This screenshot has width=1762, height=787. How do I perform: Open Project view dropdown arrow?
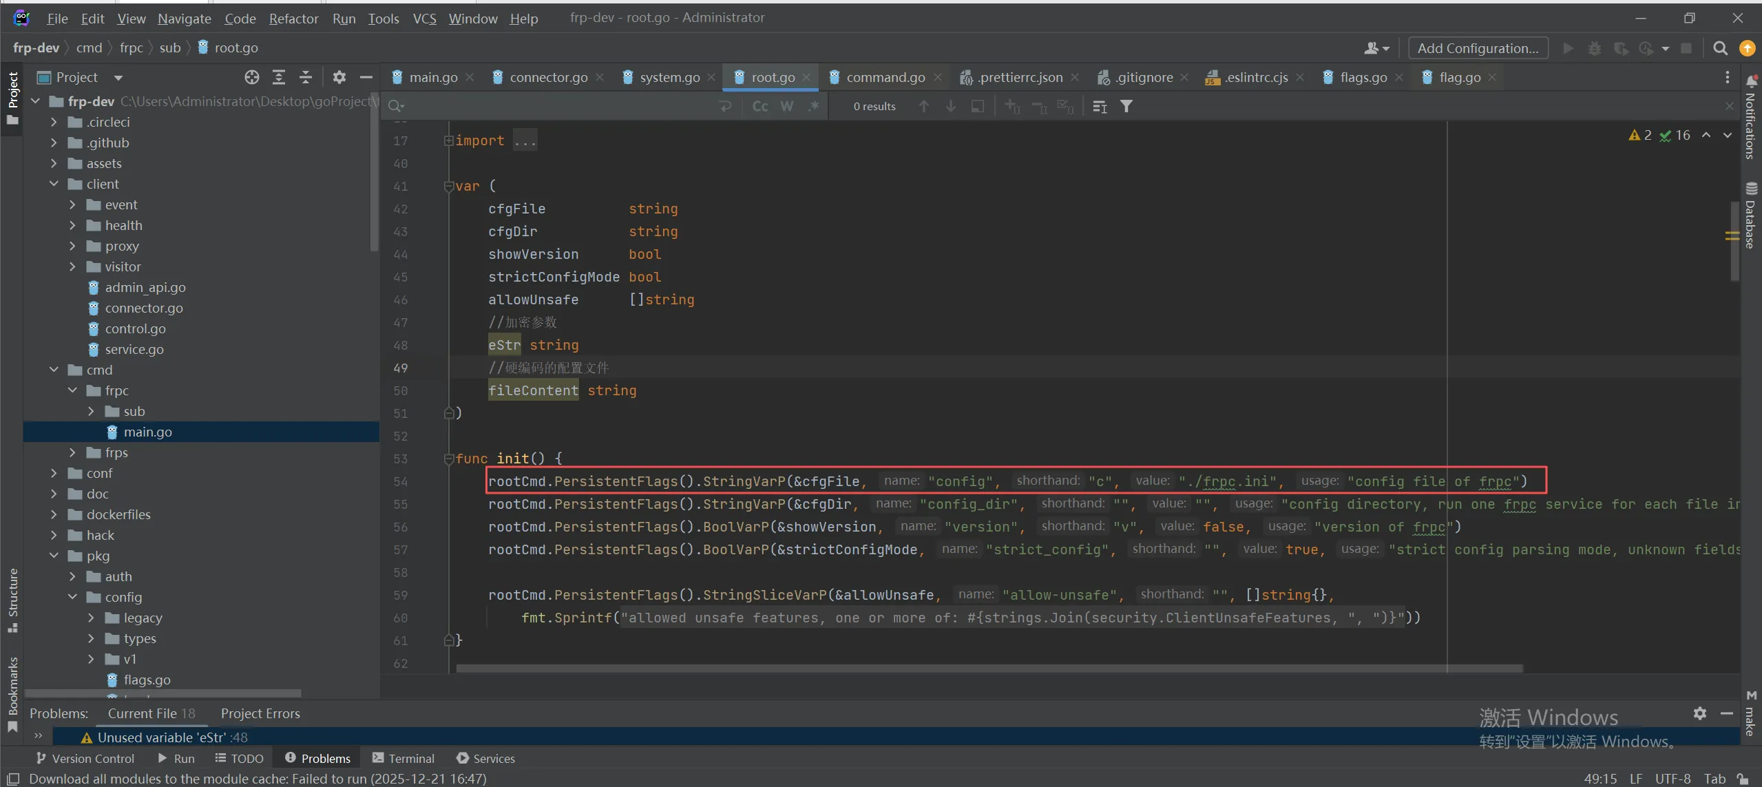click(118, 78)
